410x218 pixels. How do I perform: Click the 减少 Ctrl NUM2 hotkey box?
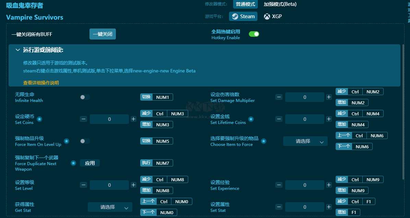(x=360, y=92)
